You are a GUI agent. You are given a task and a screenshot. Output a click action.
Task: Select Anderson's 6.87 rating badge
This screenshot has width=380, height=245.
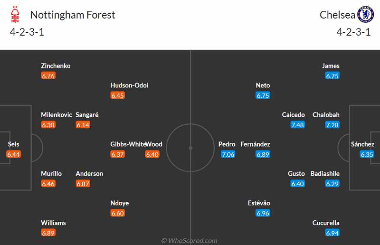[83, 184]
